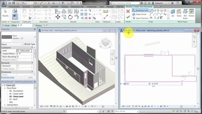Open the Manage ribbon tab
202x114 pixels.
coord(110,7)
